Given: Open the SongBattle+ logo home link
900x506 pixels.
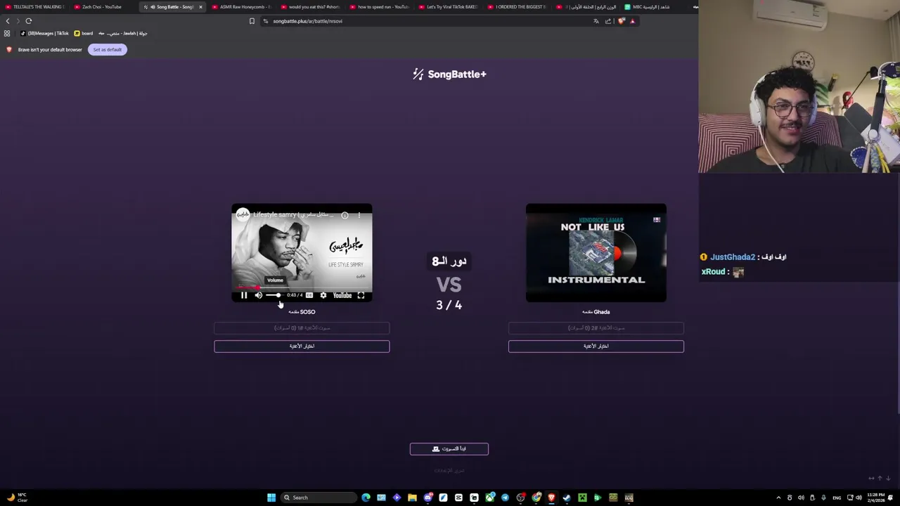Looking at the screenshot, I should (449, 74).
